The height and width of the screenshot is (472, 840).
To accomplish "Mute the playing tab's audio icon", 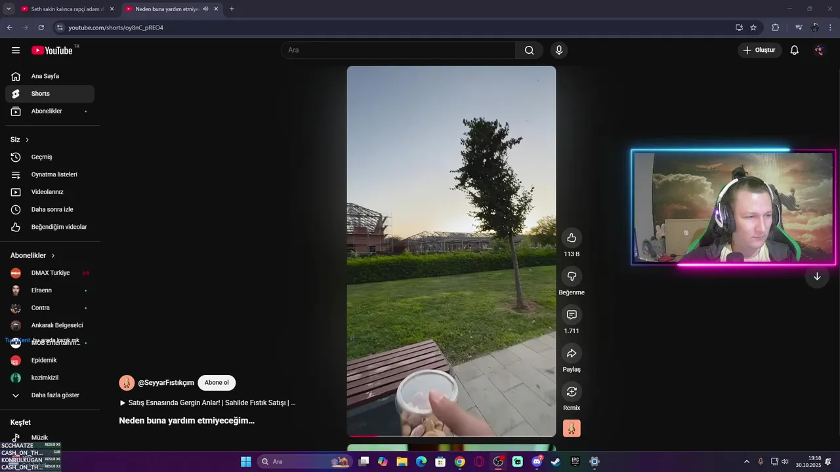I will point(205,9).
